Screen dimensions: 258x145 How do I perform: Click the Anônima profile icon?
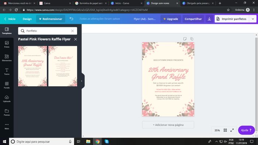pos(248,10)
